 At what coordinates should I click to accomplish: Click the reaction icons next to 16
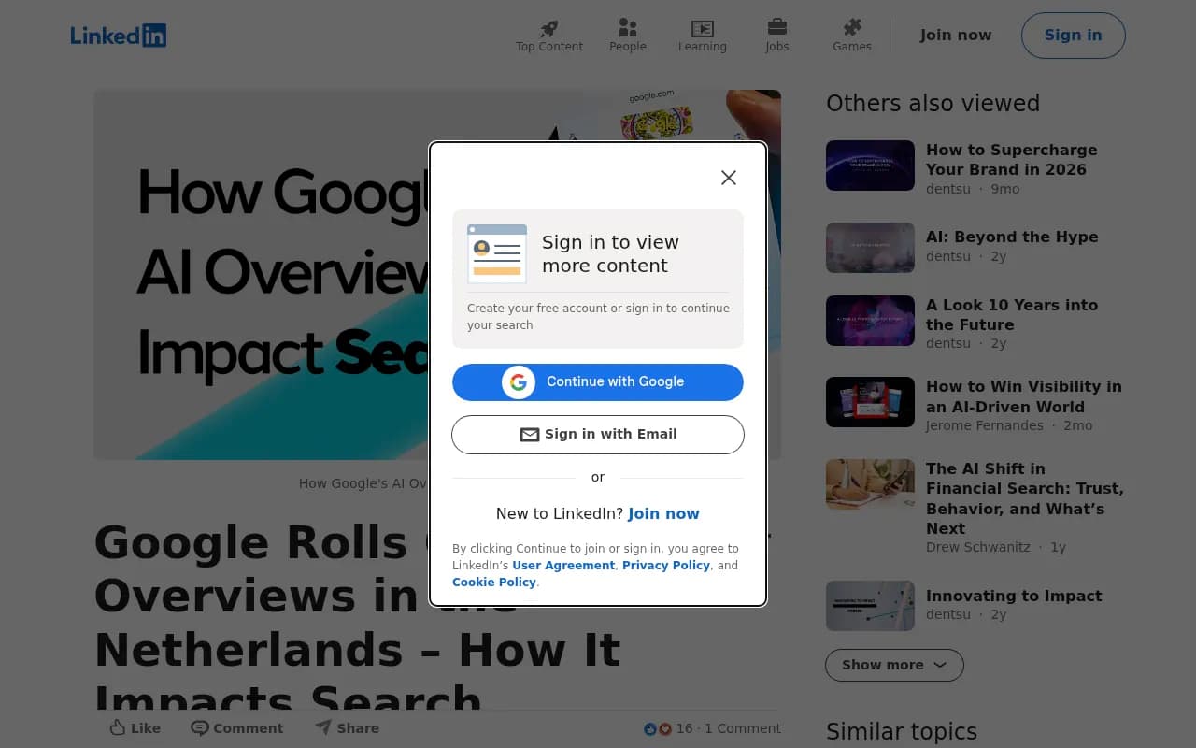pos(658,728)
